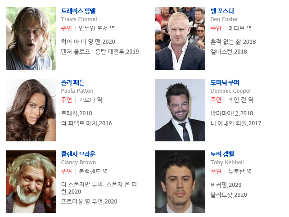Open the film 트래픽,2018
The width and height of the screenshot is (289, 217).
tap(77, 113)
